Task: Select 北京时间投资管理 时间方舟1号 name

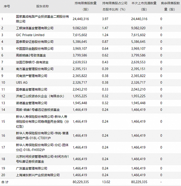Action: [x=42, y=159]
